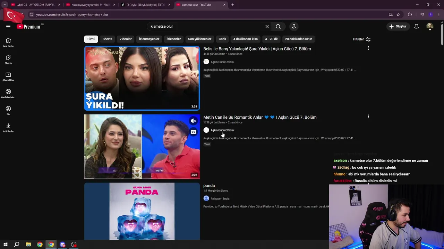Select the Videolar filter chip

[126, 39]
